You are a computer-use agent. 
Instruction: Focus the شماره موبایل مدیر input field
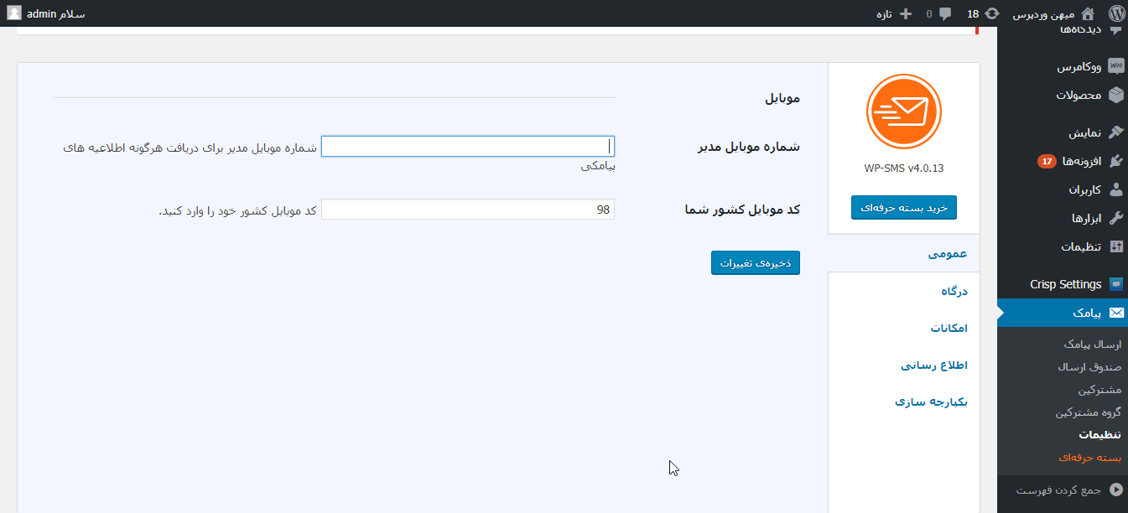click(468, 147)
